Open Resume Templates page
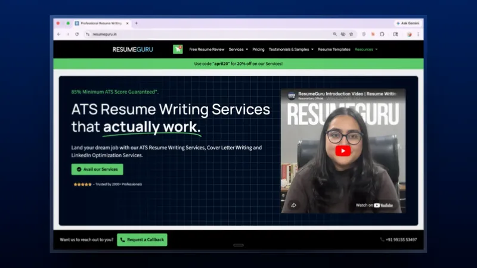Image resolution: width=477 pixels, height=268 pixels. coord(334,49)
